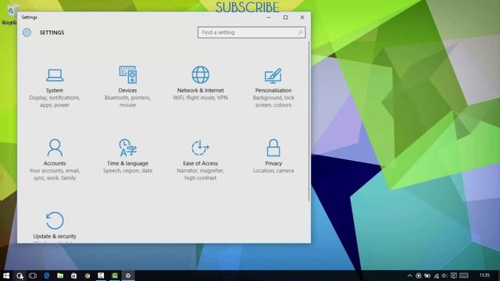Screen dimensions: 500x281
Task: Click inside the Find a setting box
Action: pos(252,33)
